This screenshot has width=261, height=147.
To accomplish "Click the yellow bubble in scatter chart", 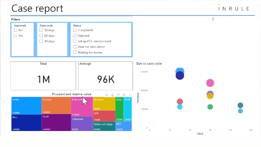I will [210, 96].
